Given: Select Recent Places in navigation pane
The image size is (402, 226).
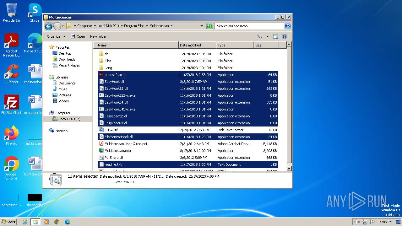Looking at the screenshot, I should tap(69, 65).
